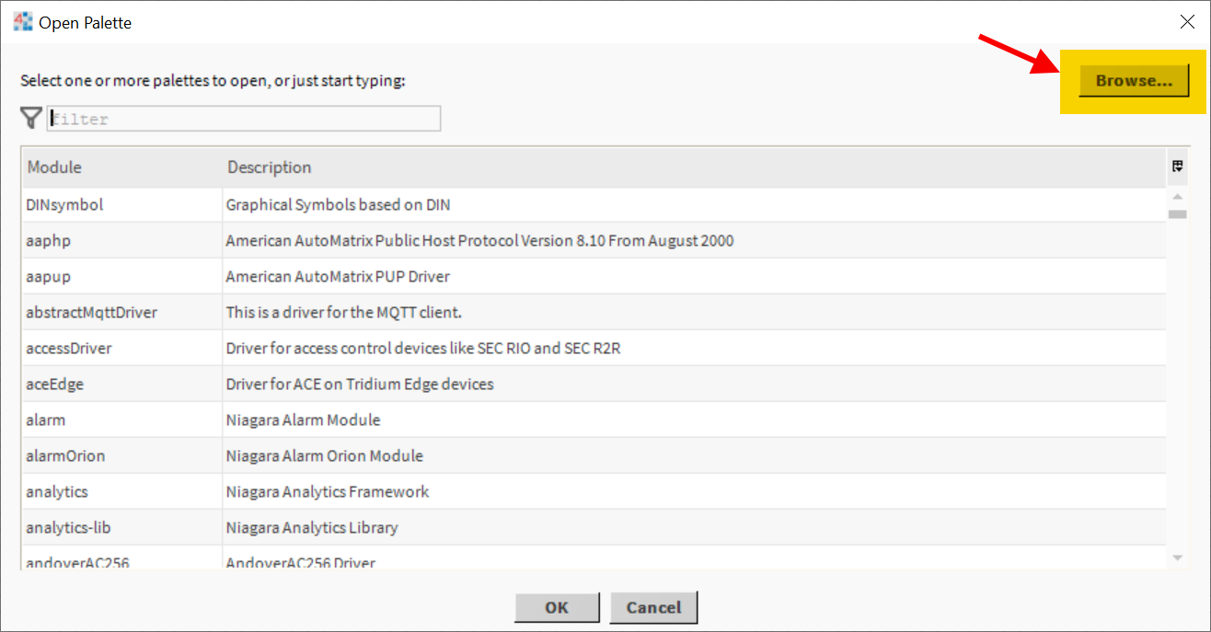Click the Browse... button

1134,81
